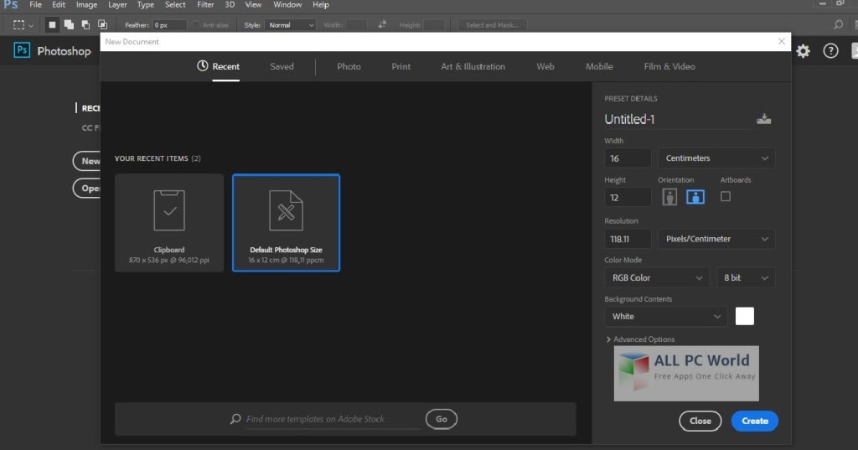
Task: Select Intersect with Selection mode icon
Action: click(x=102, y=24)
